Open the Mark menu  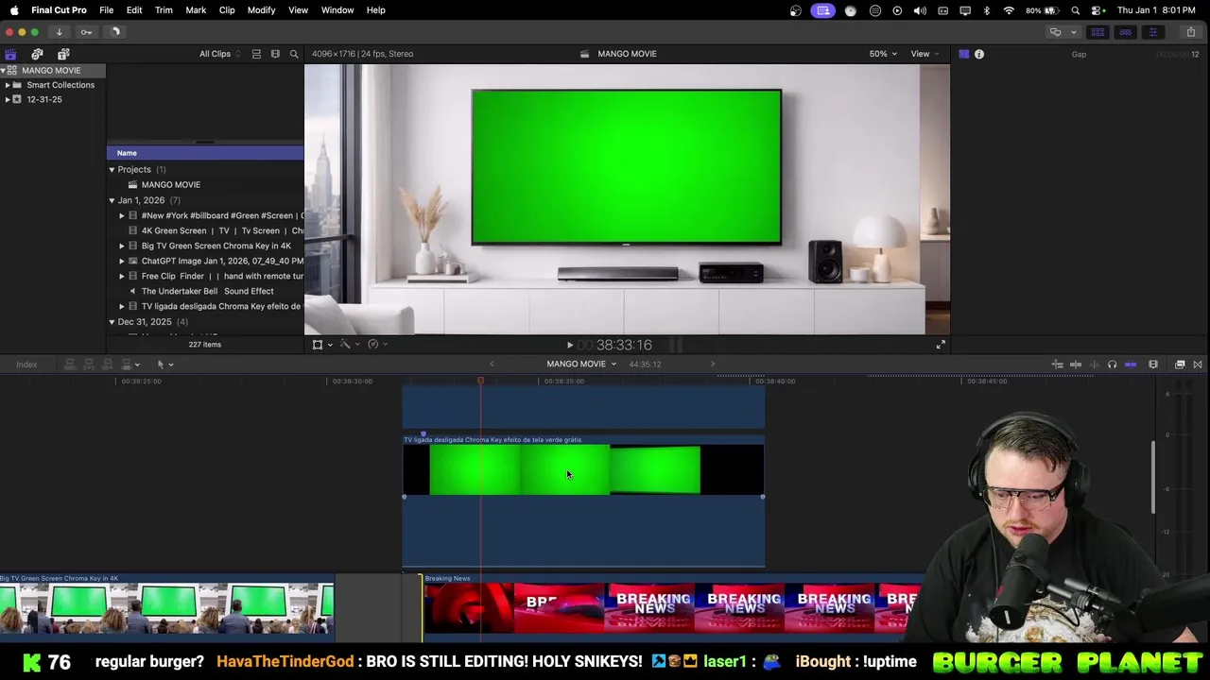(x=196, y=10)
